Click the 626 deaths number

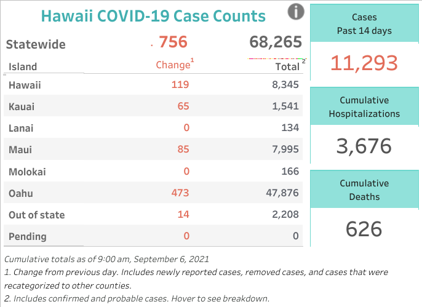pos(364,229)
